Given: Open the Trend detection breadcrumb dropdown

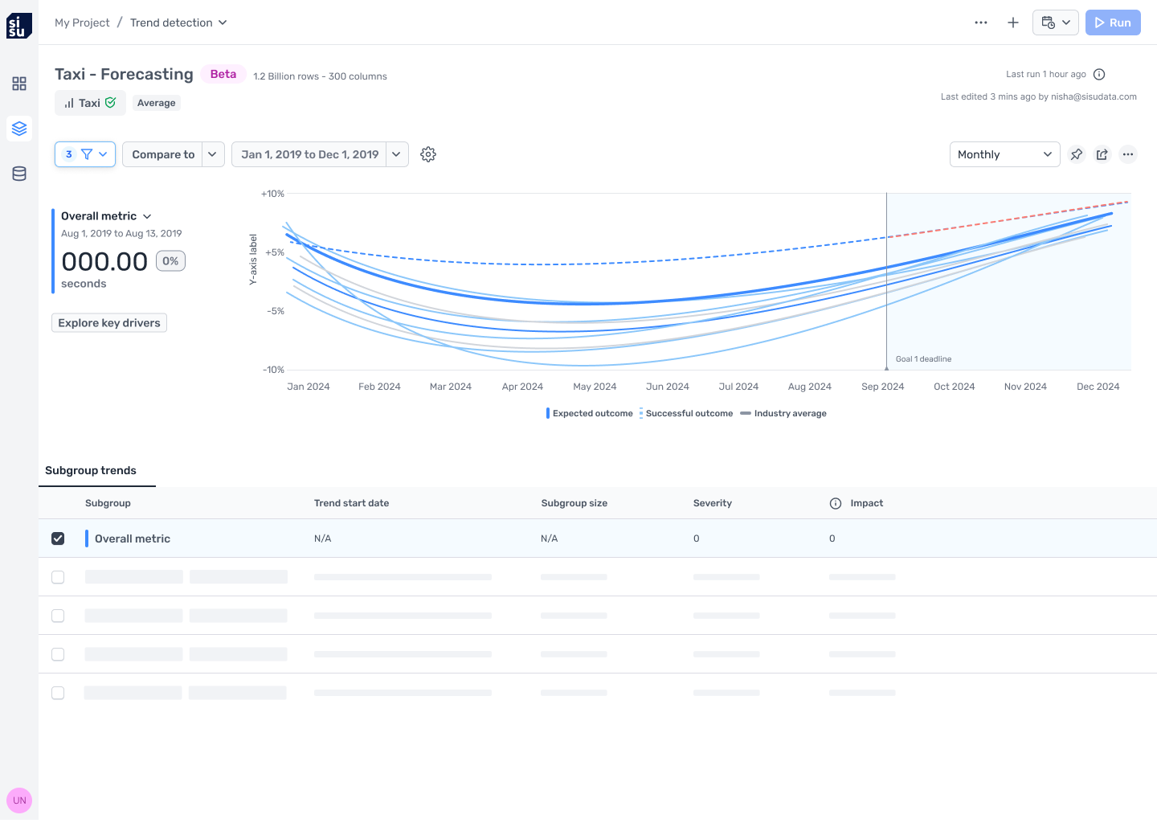Looking at the screenshot, I should coord(178,23).
